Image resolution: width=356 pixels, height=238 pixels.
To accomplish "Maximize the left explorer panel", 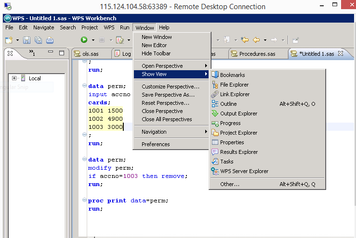I will [61, 53].
